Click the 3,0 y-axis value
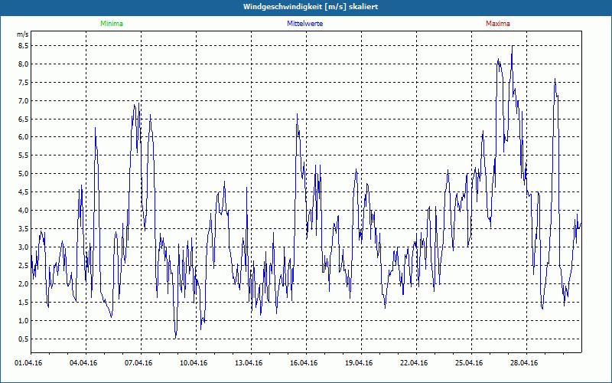The image size is (612, 383). pos(24,247)
